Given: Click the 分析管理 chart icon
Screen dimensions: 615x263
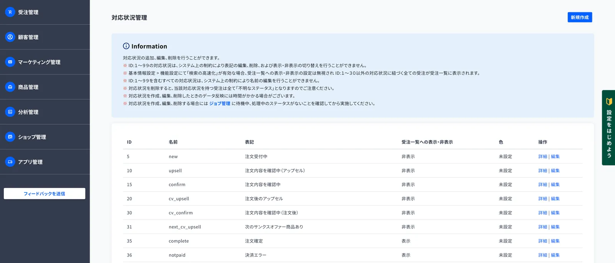Looking at the screenshot, I should tap(10, 112).
